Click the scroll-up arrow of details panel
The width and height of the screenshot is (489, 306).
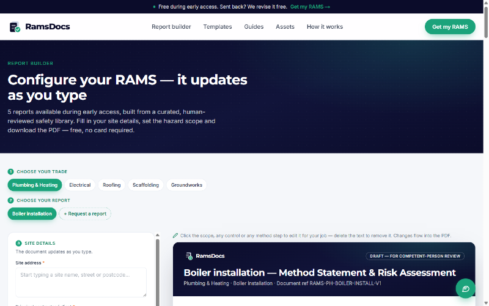click(158, 235)
